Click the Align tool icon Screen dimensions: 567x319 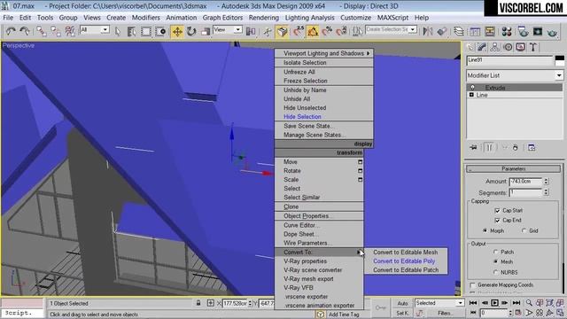[x=441, y=32]
